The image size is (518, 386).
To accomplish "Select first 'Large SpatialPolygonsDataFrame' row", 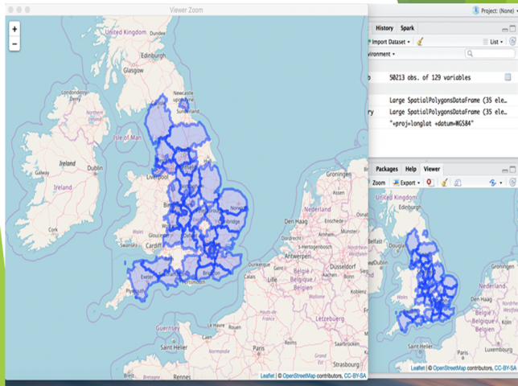I will click(442, 100).
